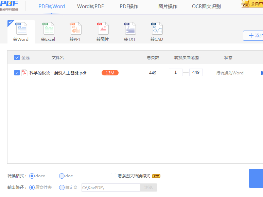263x197 pixels.
Task: Uncheck the 科学的极致 file row checkbox
Action: click(x=17, y=73)
